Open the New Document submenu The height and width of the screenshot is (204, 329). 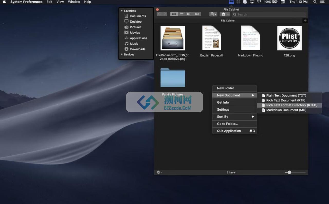click(x=235, y=95)
